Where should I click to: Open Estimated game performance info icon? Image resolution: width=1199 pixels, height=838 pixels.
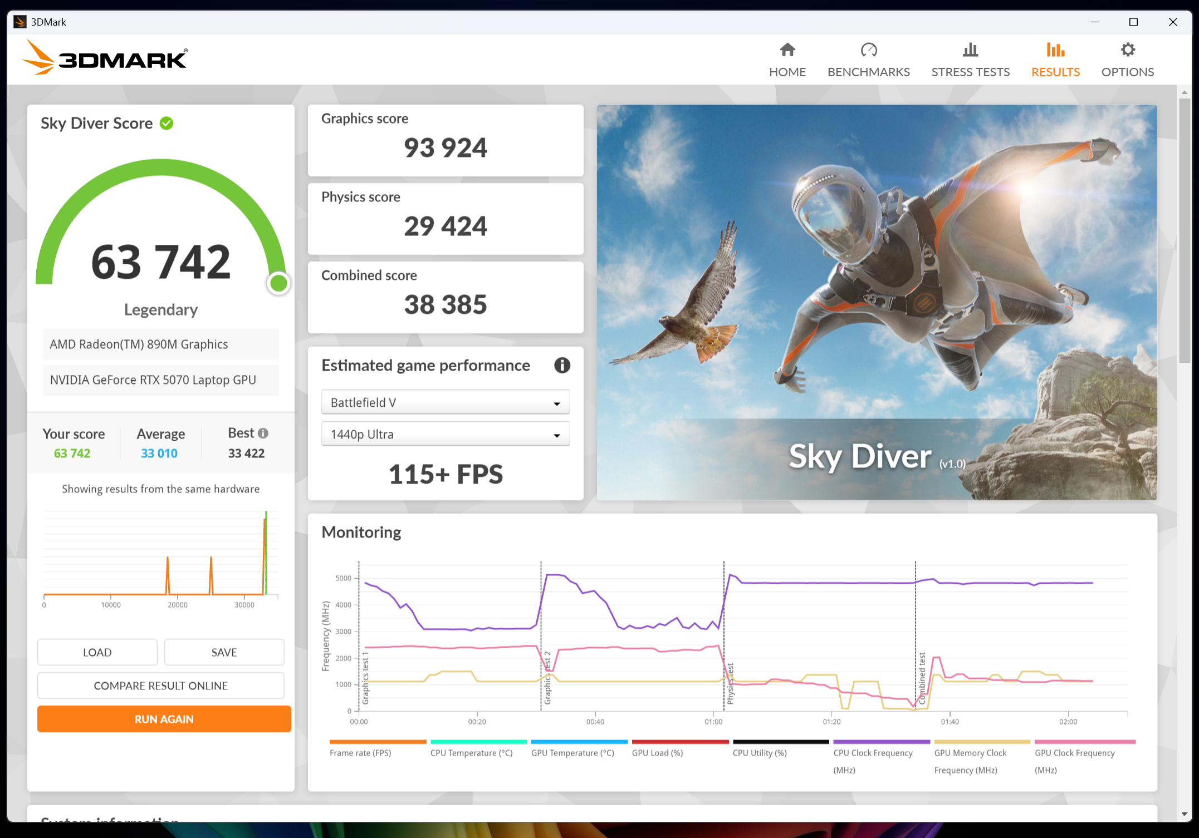[562, 365]
